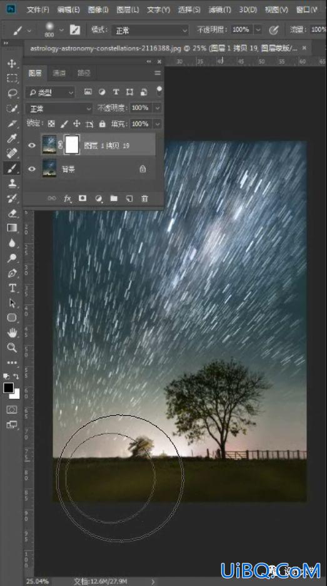
Task: Open the layer filter type dropdown
Action: [51, 92]
